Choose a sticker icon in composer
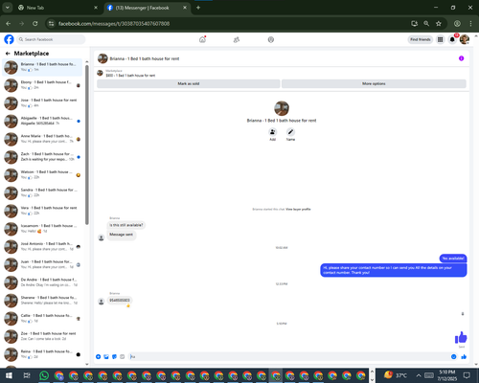The width and height of the screenshot is (479, 383). [114, 356]
